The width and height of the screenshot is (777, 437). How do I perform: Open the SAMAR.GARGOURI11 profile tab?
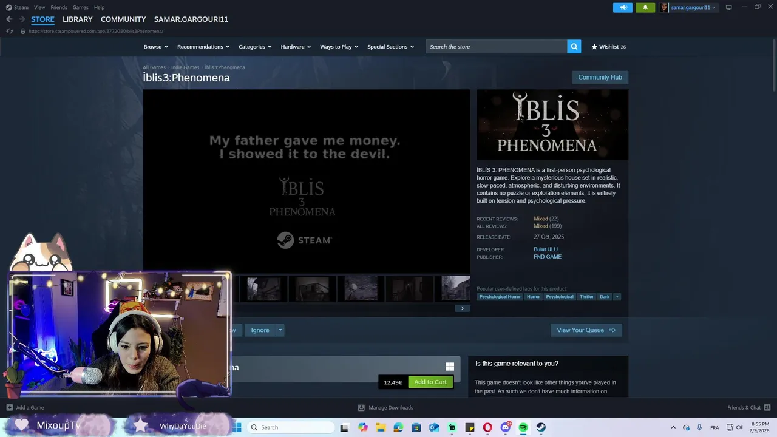point(191,19)
